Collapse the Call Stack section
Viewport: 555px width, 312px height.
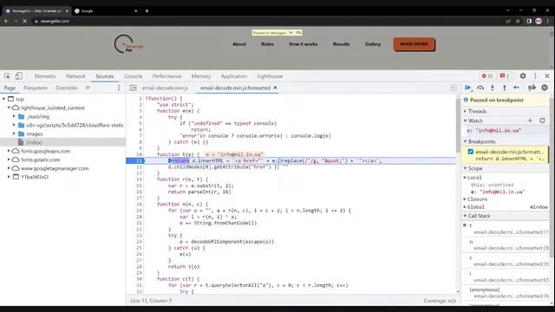465,216
